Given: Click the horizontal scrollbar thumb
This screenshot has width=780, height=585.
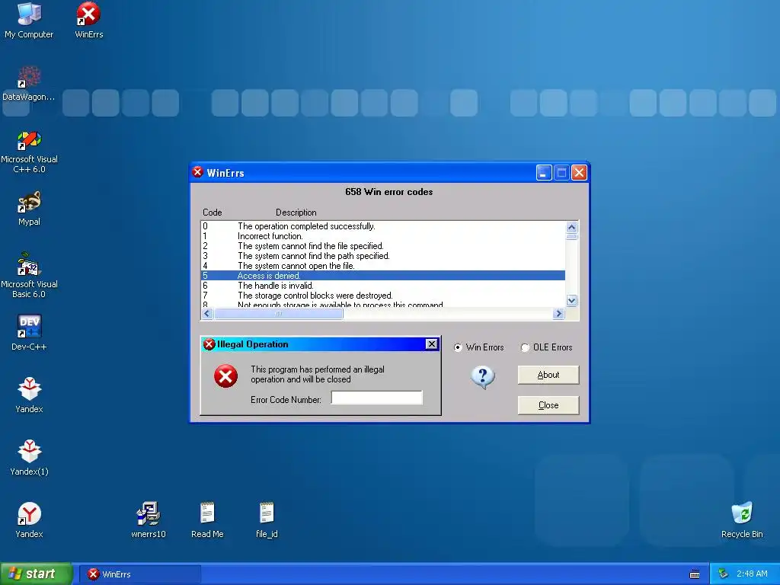Looking at the screenshot, I should (279, 314).
